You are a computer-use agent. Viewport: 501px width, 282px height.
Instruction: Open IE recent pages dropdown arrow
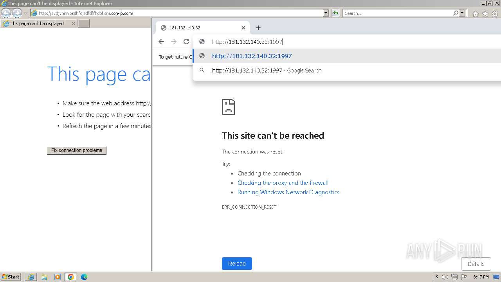click(25, 13)
